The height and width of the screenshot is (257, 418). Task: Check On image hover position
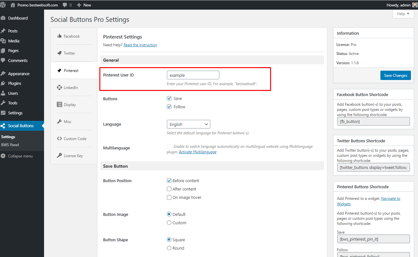[x=169, y=197]
